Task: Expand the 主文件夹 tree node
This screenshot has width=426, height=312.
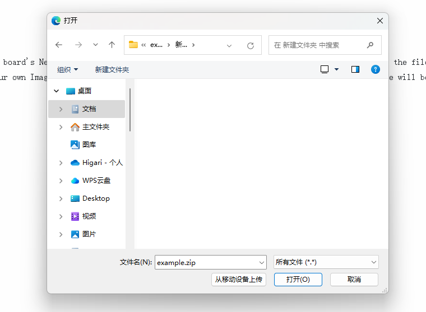Action: [x=61, y=127]
